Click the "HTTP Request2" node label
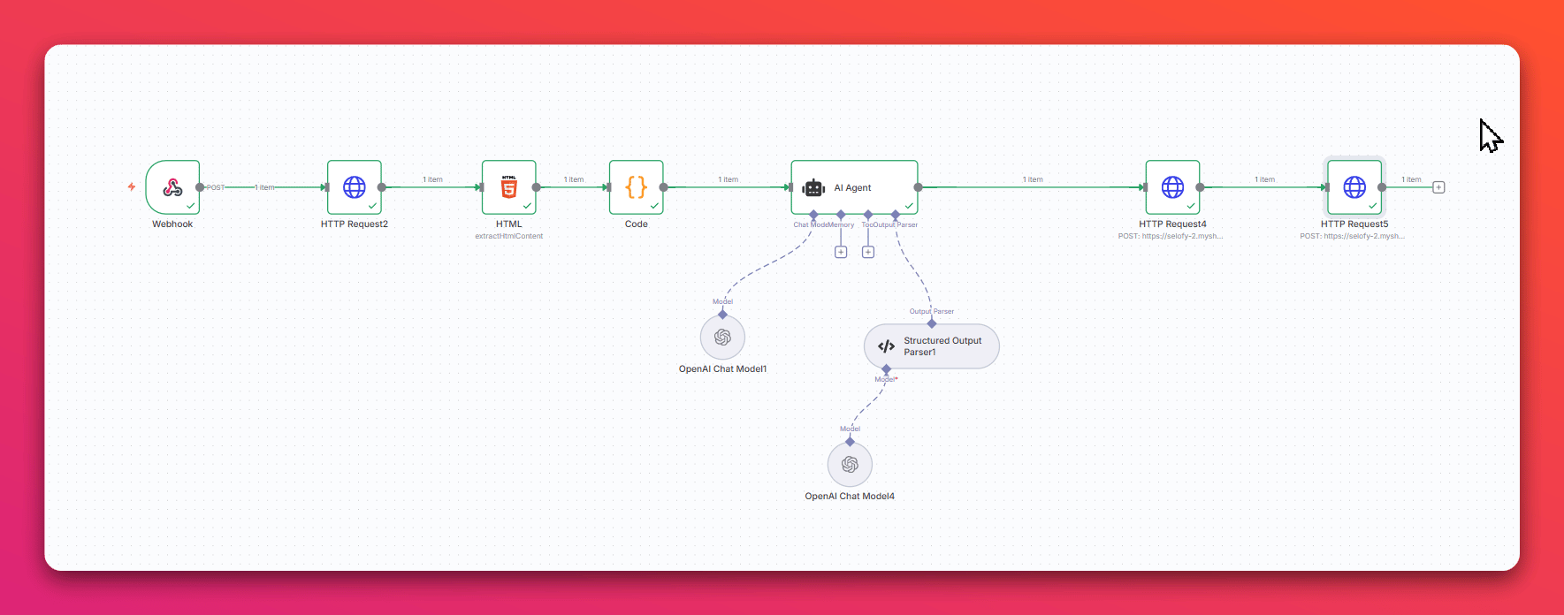Screen dimensions: 1564x615 coord(355,224)
